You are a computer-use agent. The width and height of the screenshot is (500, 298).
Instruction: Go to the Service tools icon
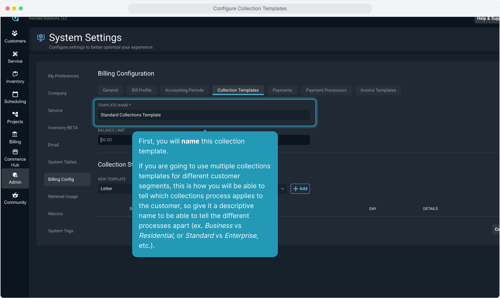(x=15, y=54)
